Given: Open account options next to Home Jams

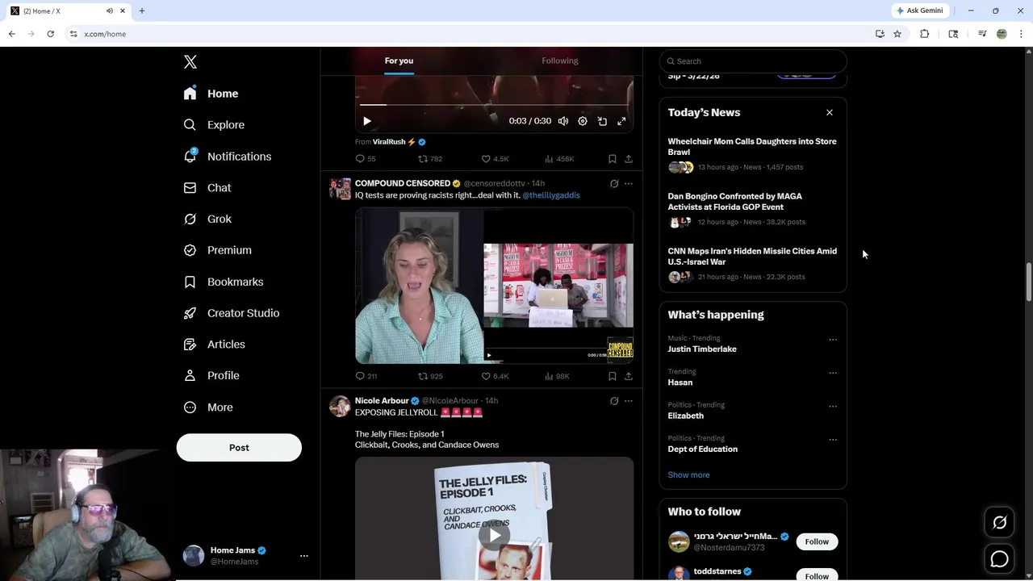Looking at the screenshot, I should [304, 556].
